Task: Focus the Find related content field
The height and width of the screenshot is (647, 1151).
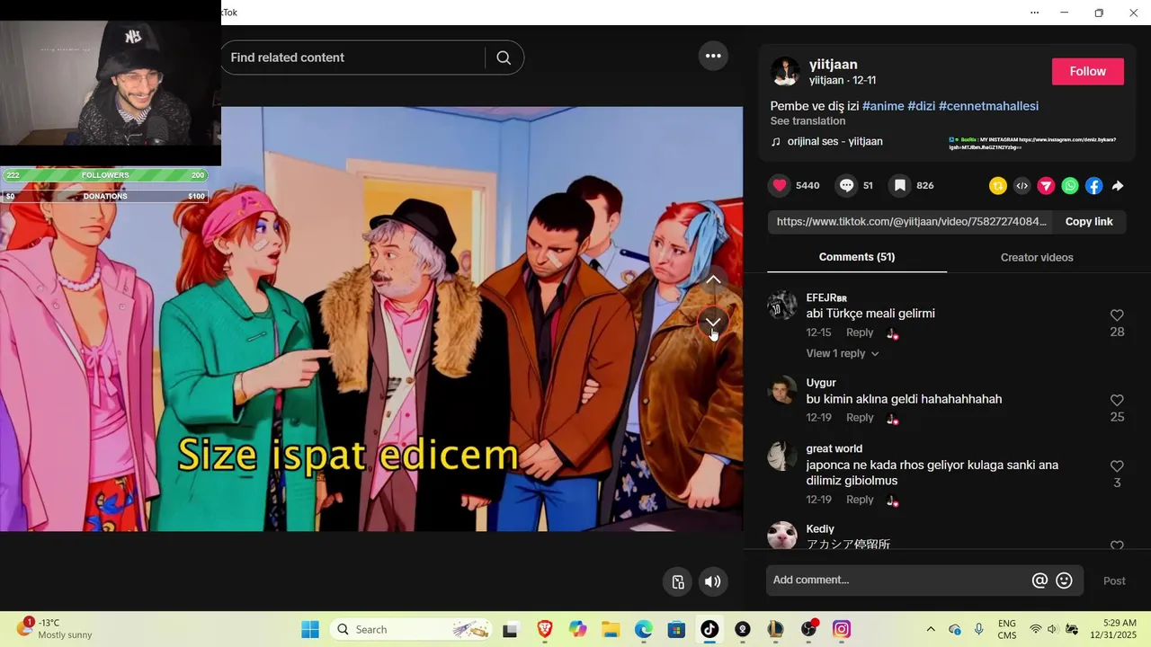Action: tap(355, 58)
